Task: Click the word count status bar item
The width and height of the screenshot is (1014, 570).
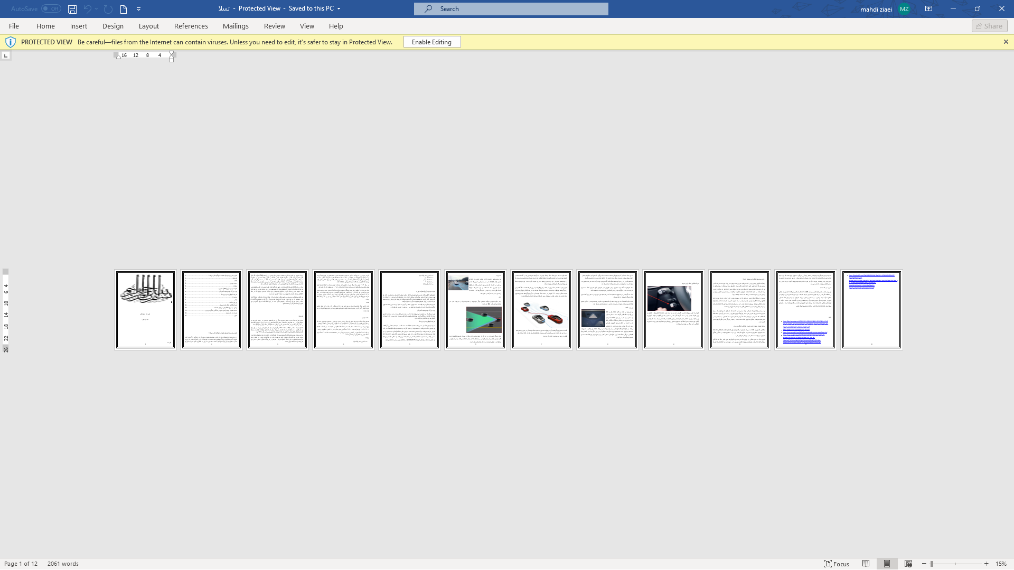Action: click(63, 564)
